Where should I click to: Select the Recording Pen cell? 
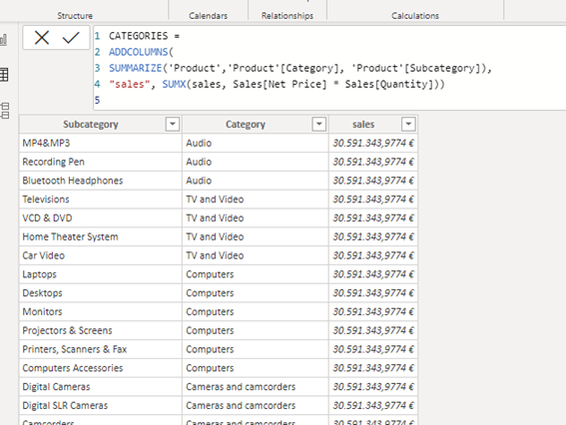point(101,162)
